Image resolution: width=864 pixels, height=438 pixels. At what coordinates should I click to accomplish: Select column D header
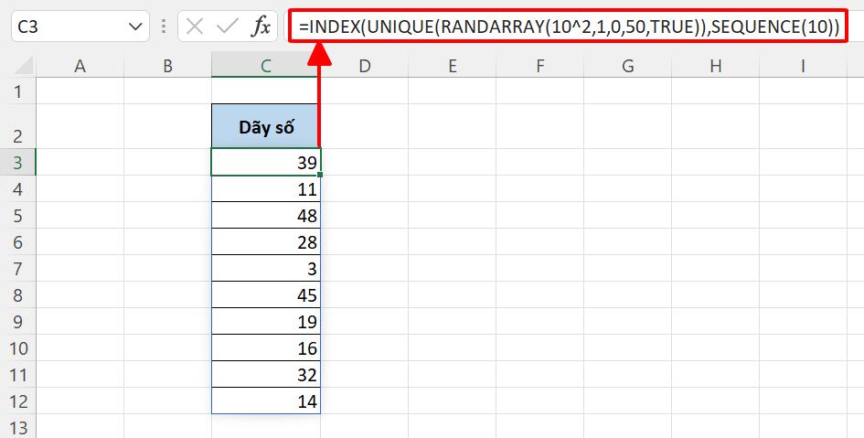click(364, 66)
